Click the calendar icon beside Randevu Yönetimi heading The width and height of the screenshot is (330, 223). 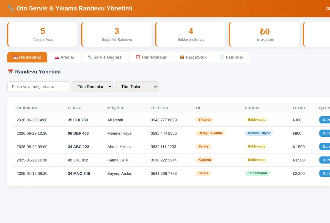10,72
